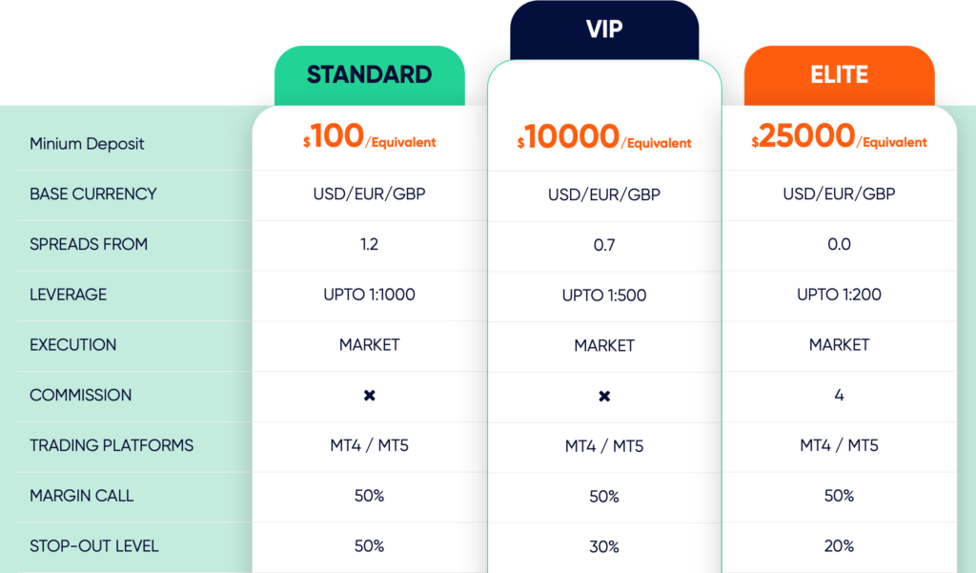Click the X icon in VIP commission row
The height and width of the screenshot is (573, 976).
coord(603,396)
